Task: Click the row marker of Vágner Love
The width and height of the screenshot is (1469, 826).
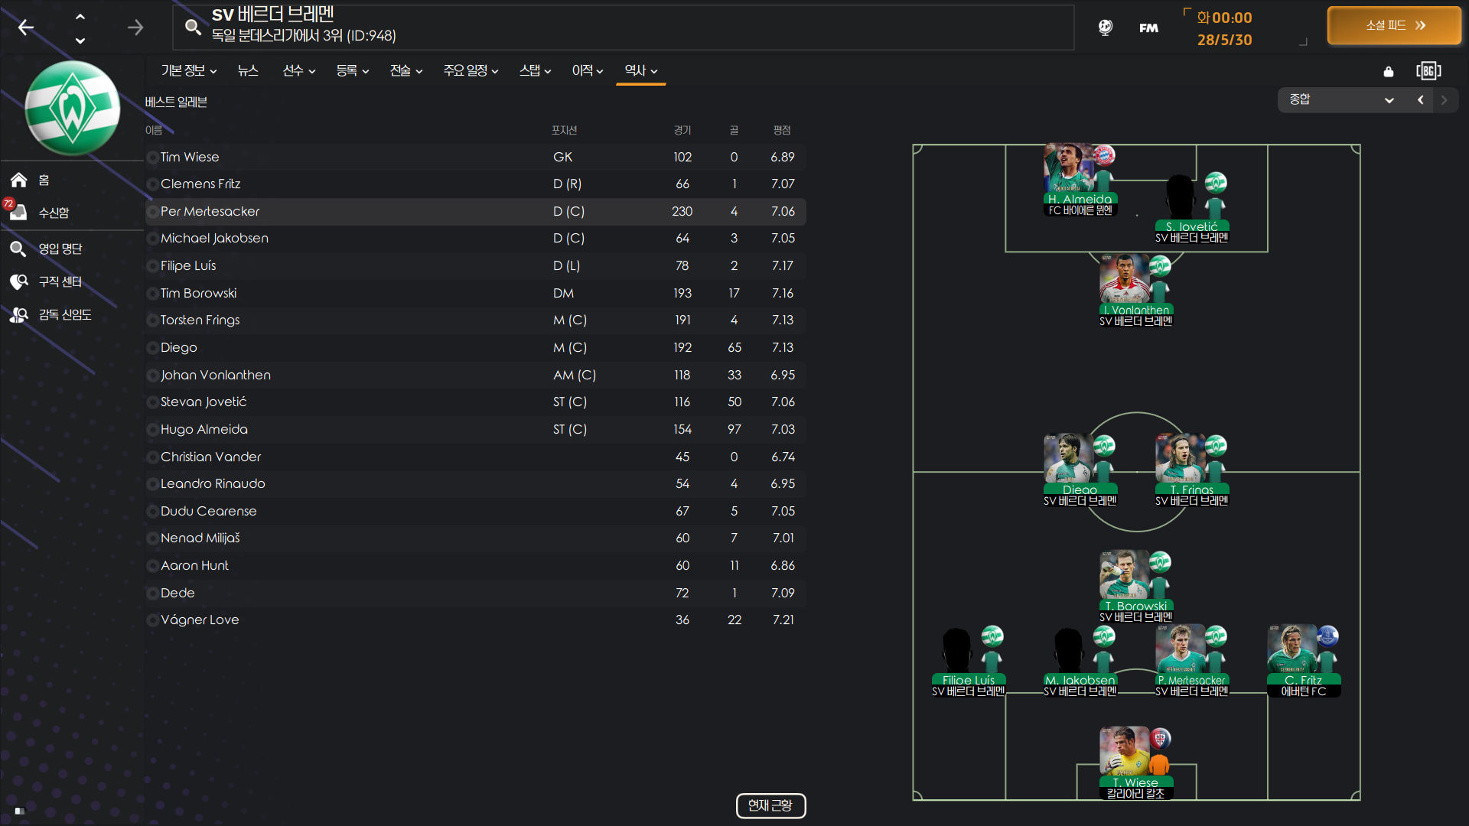Action: pyautogui.click(x=152, y=620)
